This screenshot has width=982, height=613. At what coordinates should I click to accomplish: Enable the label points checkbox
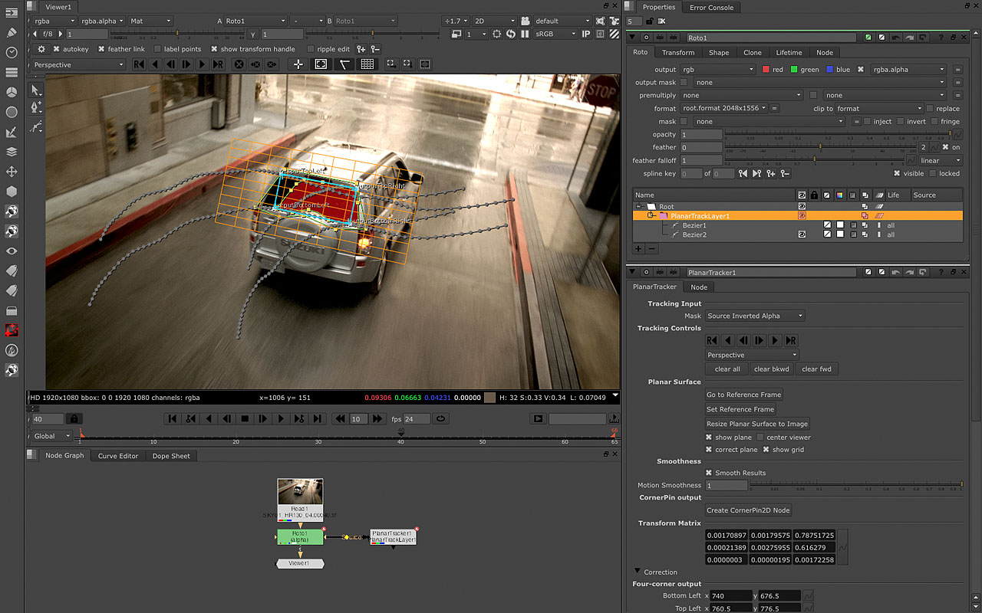click(x=157, y=49)
